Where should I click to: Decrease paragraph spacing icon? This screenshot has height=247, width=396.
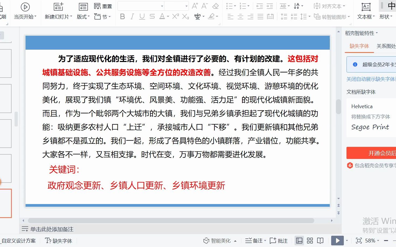[x=294, y=17]
